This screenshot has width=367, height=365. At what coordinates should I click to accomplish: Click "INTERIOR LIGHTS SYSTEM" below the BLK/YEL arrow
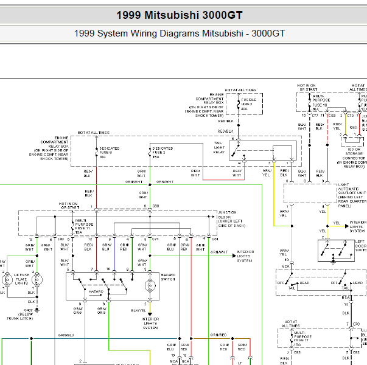click(150, 324)
